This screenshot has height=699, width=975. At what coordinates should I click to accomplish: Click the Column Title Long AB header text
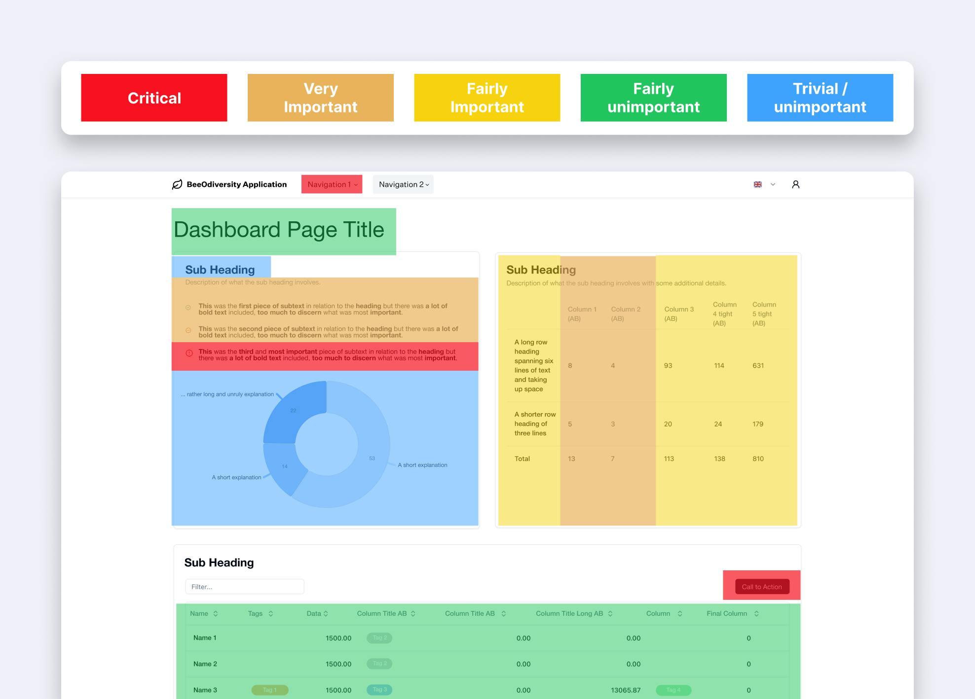569,614
